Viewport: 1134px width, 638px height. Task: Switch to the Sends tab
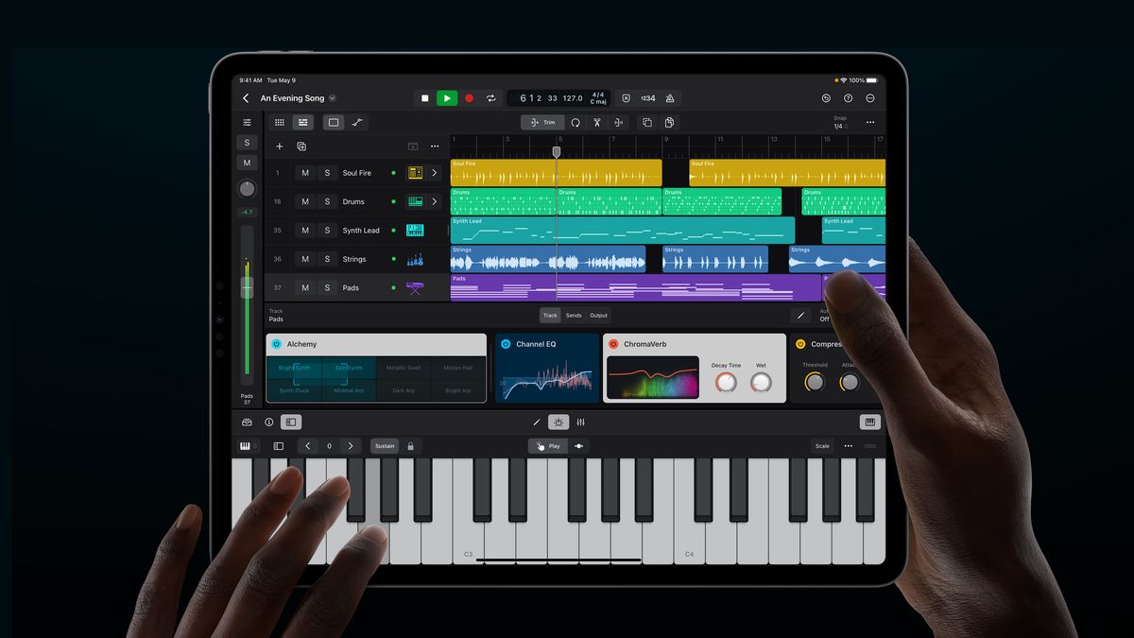coord(574,315)
